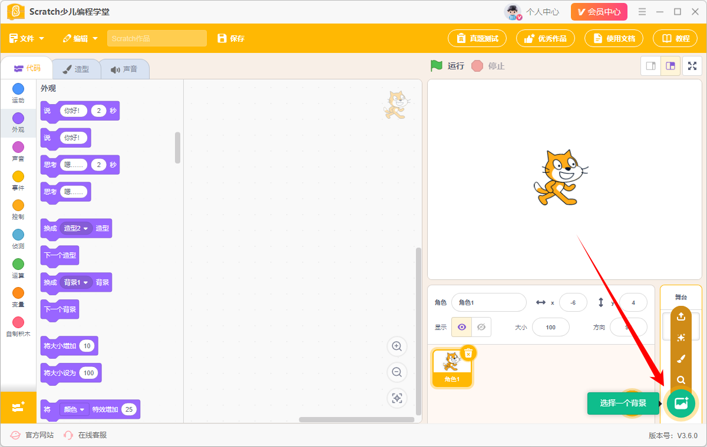Delete sprite 角色1 with trash icon

click(x=468, y=353)
